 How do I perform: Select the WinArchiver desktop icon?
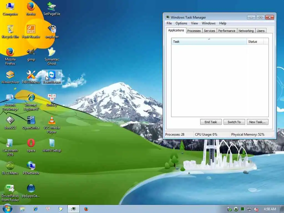pos(10,77)
